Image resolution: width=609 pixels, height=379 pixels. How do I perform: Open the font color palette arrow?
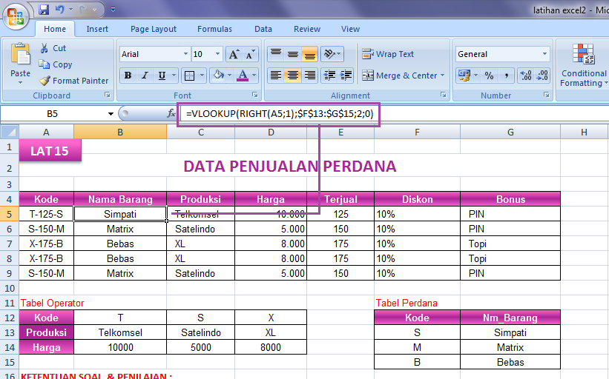coord(254,76)
